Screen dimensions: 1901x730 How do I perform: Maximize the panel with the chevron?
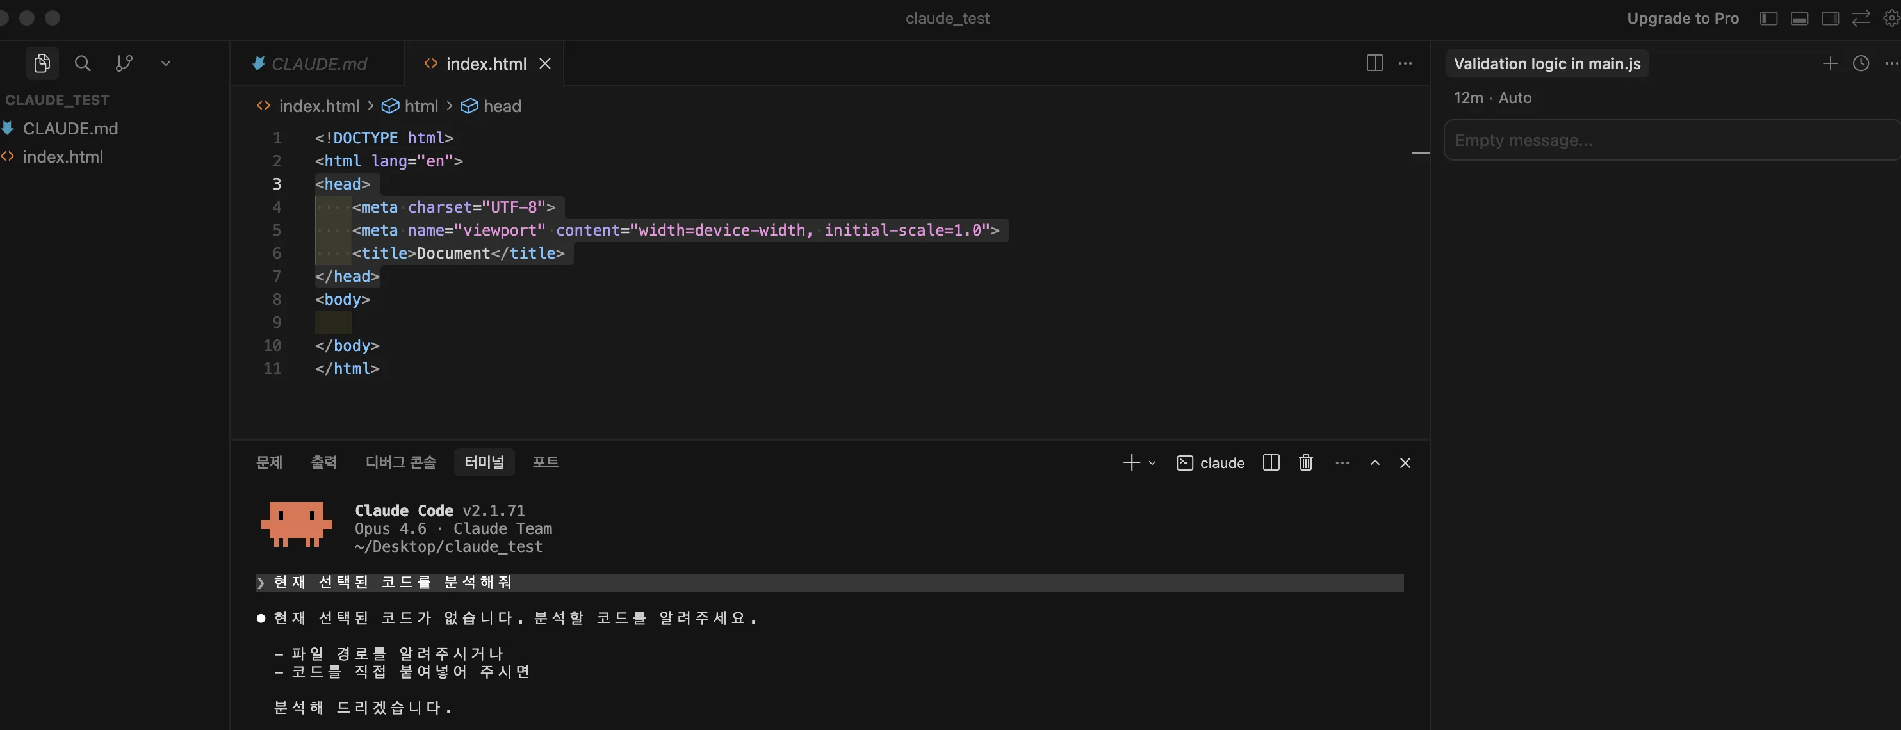[1375, 463]
